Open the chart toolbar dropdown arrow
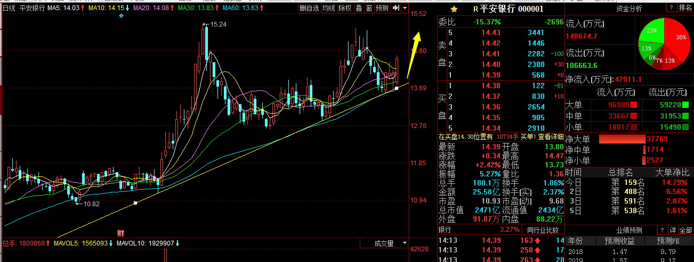 pyautogui.click(x=405, y=9)
